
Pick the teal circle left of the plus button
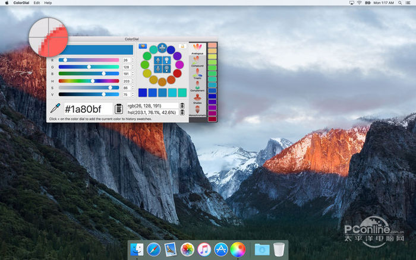click(x=153, y=49)
